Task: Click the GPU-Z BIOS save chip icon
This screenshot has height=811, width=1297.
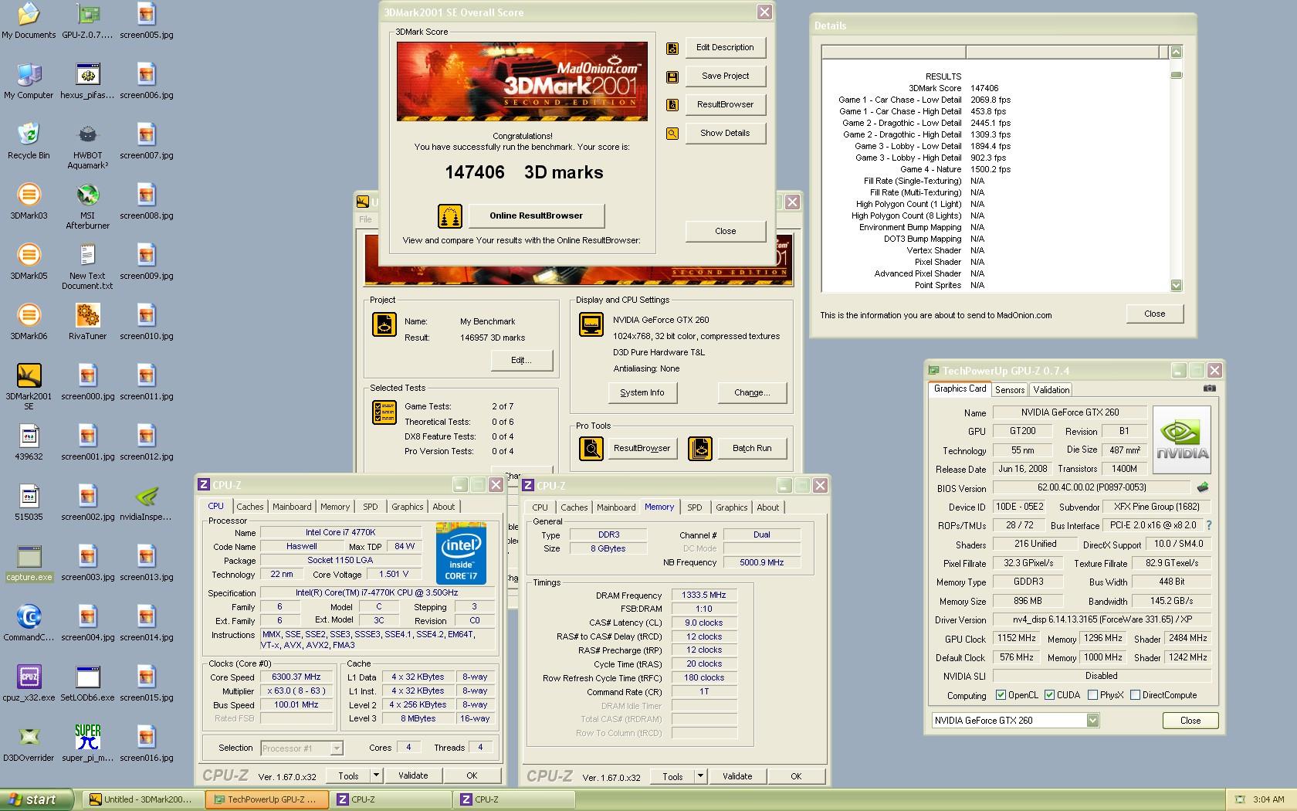Action: click(x=1202, y=487)
